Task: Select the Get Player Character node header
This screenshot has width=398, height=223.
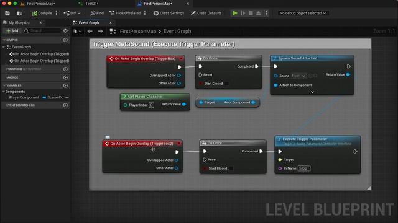Action: coord(155,97)
